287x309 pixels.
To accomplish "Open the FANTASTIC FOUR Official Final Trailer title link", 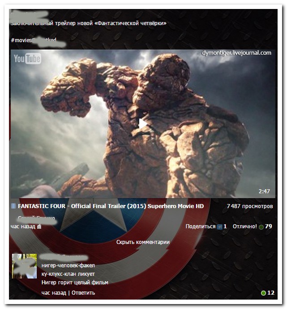I will tap(111, 206).
